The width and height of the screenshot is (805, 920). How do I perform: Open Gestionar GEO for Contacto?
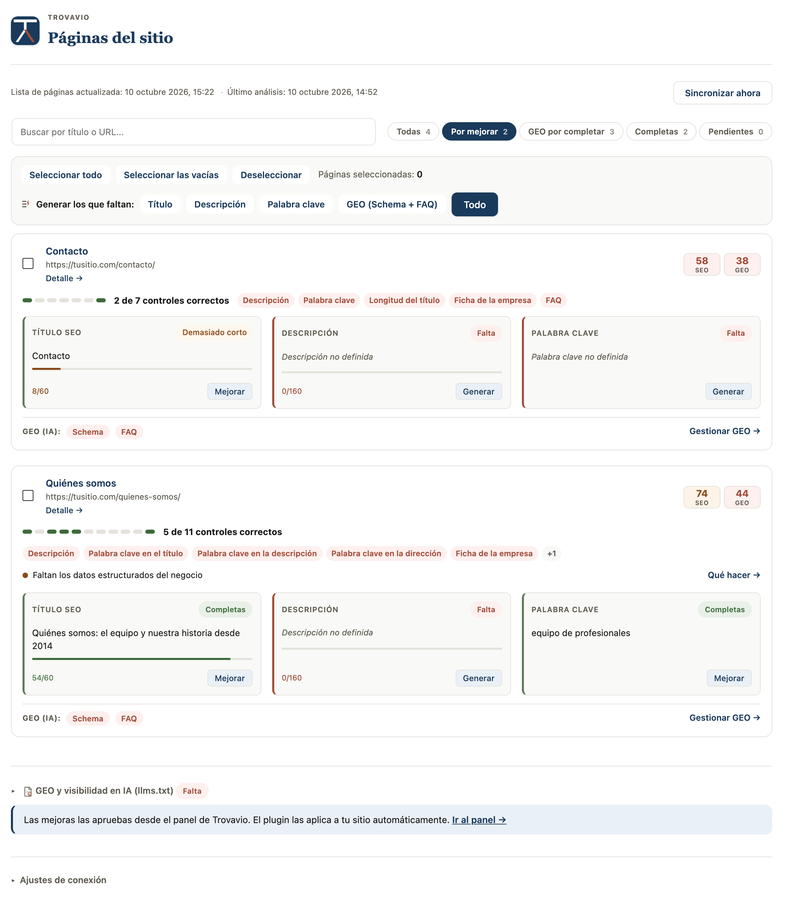(724, 431)
